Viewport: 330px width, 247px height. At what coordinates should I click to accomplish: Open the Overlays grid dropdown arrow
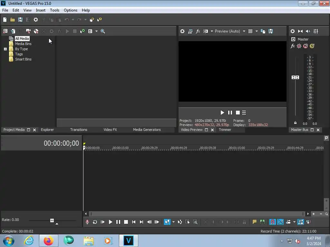click(257, 31)
